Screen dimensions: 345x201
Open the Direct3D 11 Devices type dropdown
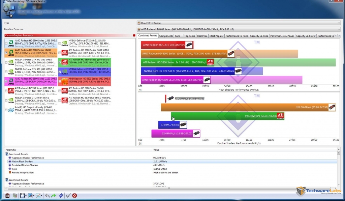239,23
